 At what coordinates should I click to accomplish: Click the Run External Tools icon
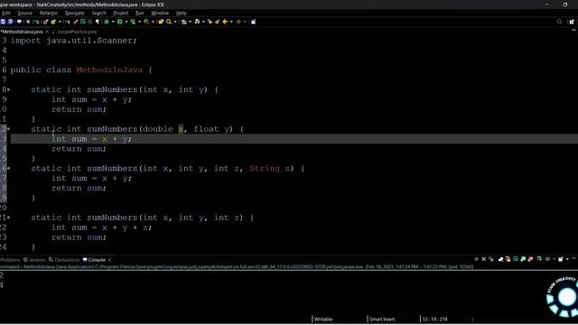tap(146, 22)
